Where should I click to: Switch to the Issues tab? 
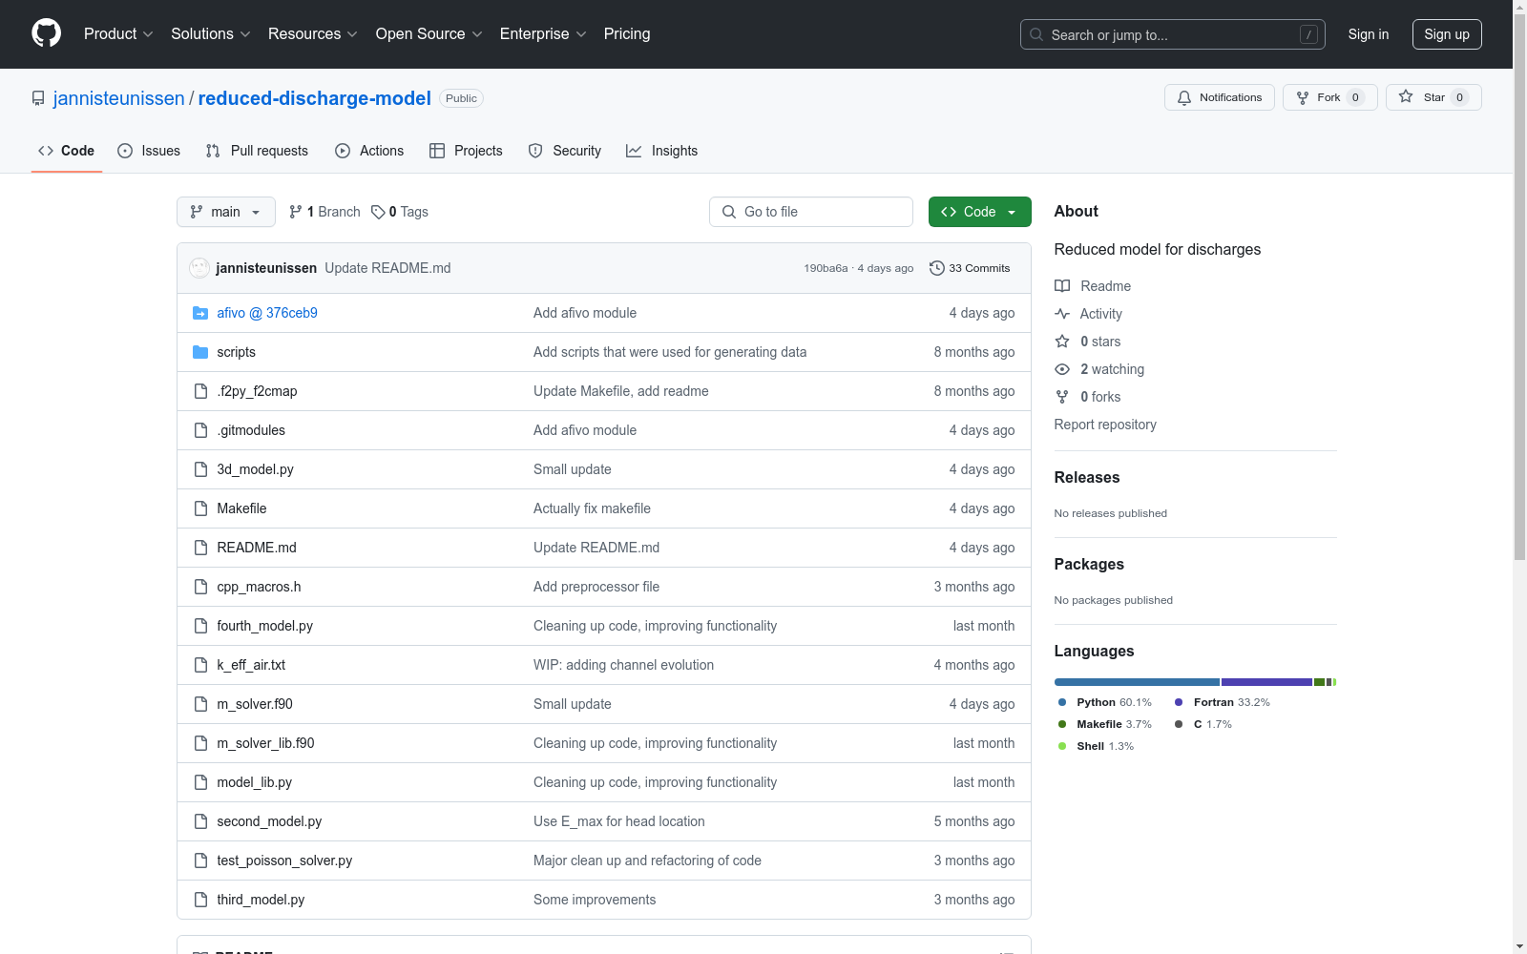(x=149, y=151)
